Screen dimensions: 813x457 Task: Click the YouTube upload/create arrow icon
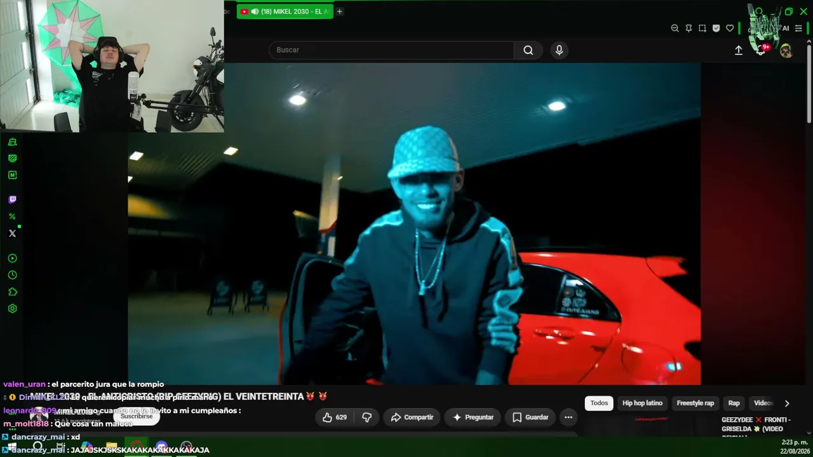[x=739, y=50]
